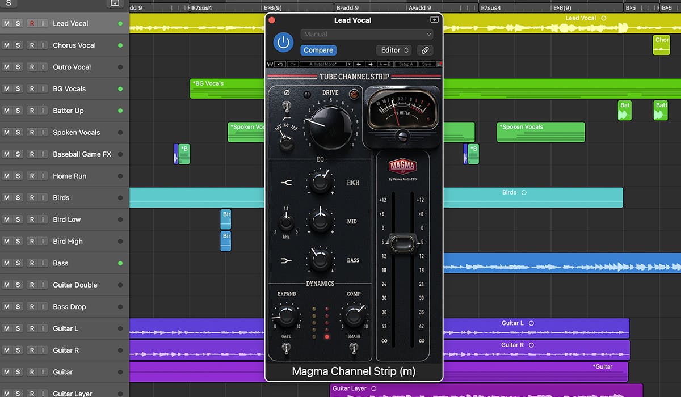Load next preset with right arrow
This screenshot has width=681, height=397.
click(370, 64)
